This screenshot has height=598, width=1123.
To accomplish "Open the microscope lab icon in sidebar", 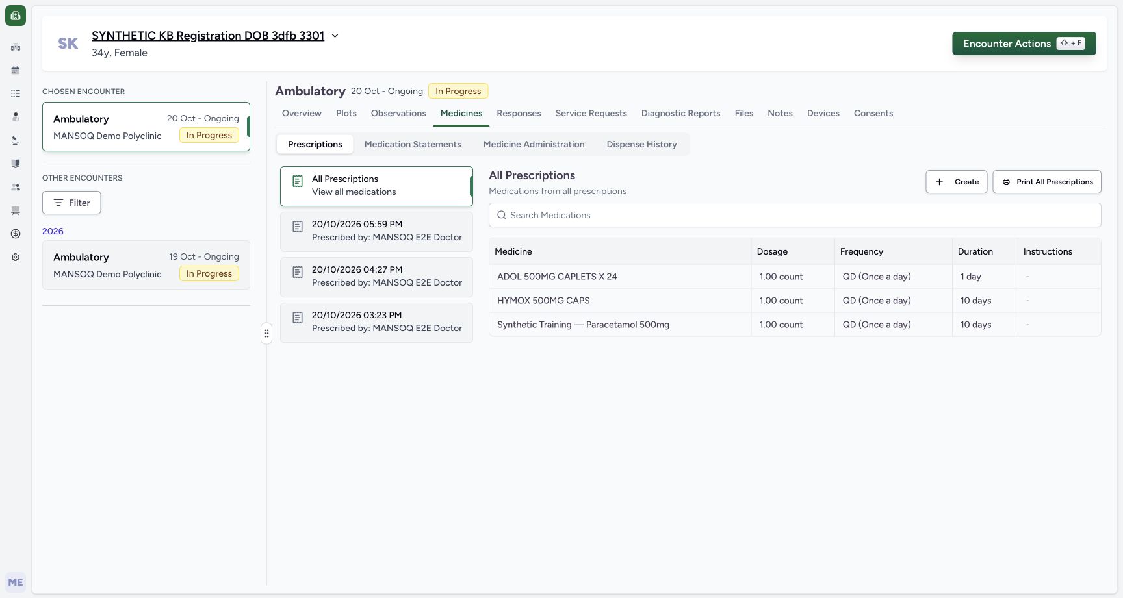I will click(16, 140).
